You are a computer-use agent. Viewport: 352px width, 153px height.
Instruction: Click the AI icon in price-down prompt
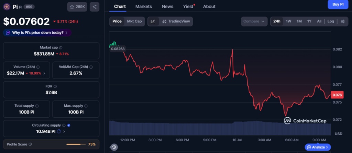tap(8, 33)
